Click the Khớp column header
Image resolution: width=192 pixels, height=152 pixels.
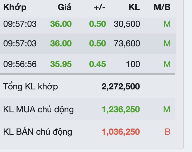click(x=15, y=7)
